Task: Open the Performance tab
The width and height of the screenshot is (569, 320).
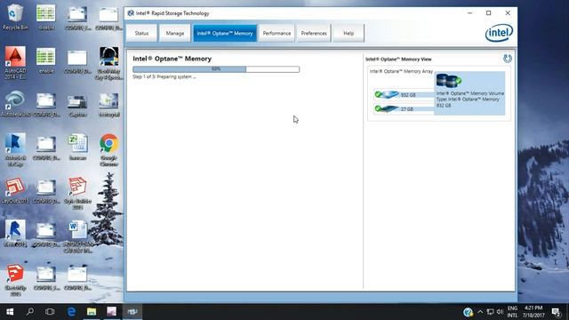Action: (x=276, y=33)
